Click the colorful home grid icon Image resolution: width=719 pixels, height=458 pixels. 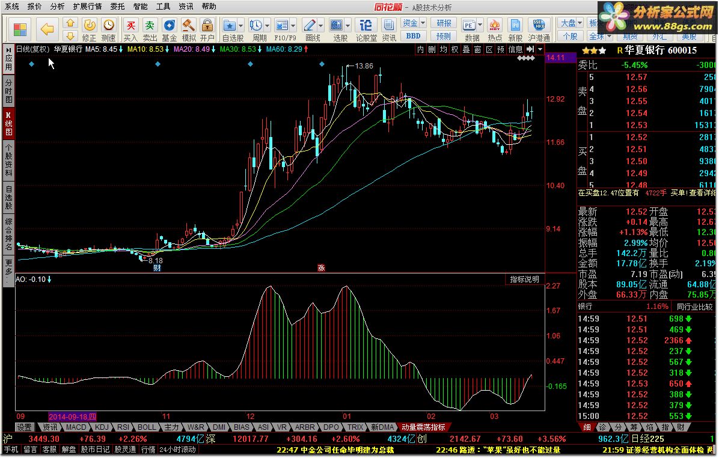pos(20,29)
